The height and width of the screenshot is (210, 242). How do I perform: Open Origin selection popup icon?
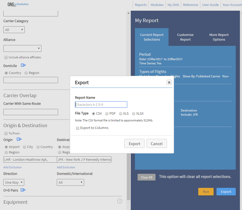19,139
